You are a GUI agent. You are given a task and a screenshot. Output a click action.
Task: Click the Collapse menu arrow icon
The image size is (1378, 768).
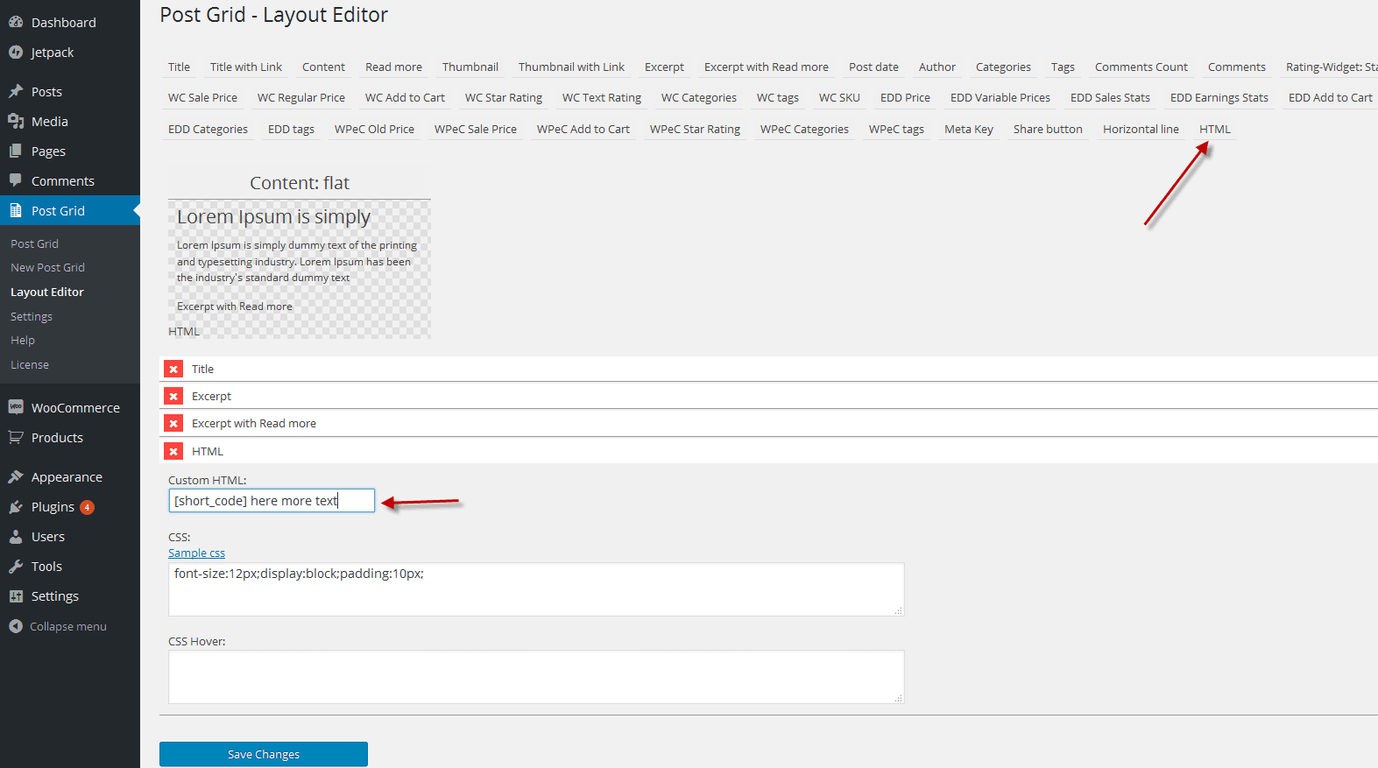tap(16, 626)
